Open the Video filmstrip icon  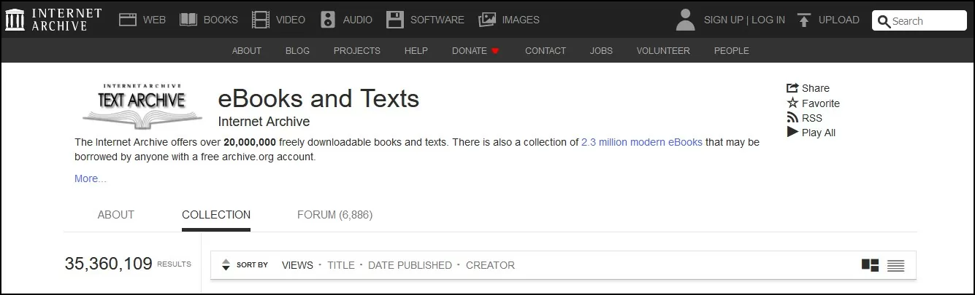click(x=261, y=20)
